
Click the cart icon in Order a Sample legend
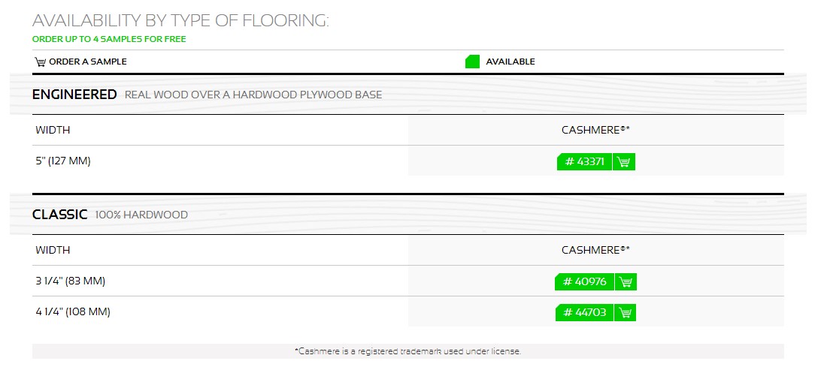(40, 62)
